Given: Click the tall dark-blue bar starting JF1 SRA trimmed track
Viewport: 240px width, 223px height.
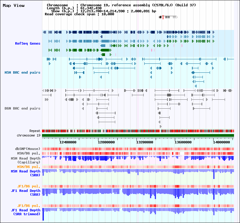Looking at the screenshot, I should pos(43,214).
